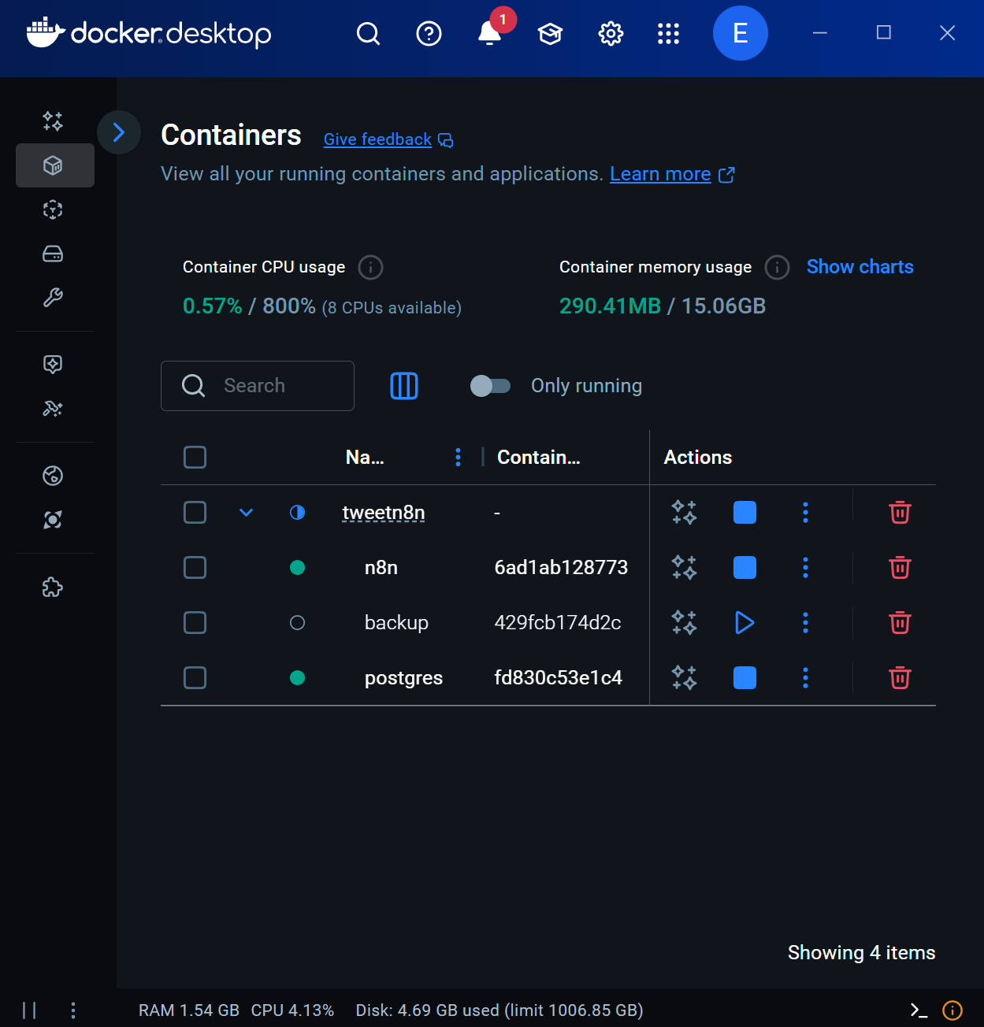This screenshot has width=984, height=1027.
Task: Open the tweetn8n stack name
Action: pyautogui.click(x=384, y=513)
